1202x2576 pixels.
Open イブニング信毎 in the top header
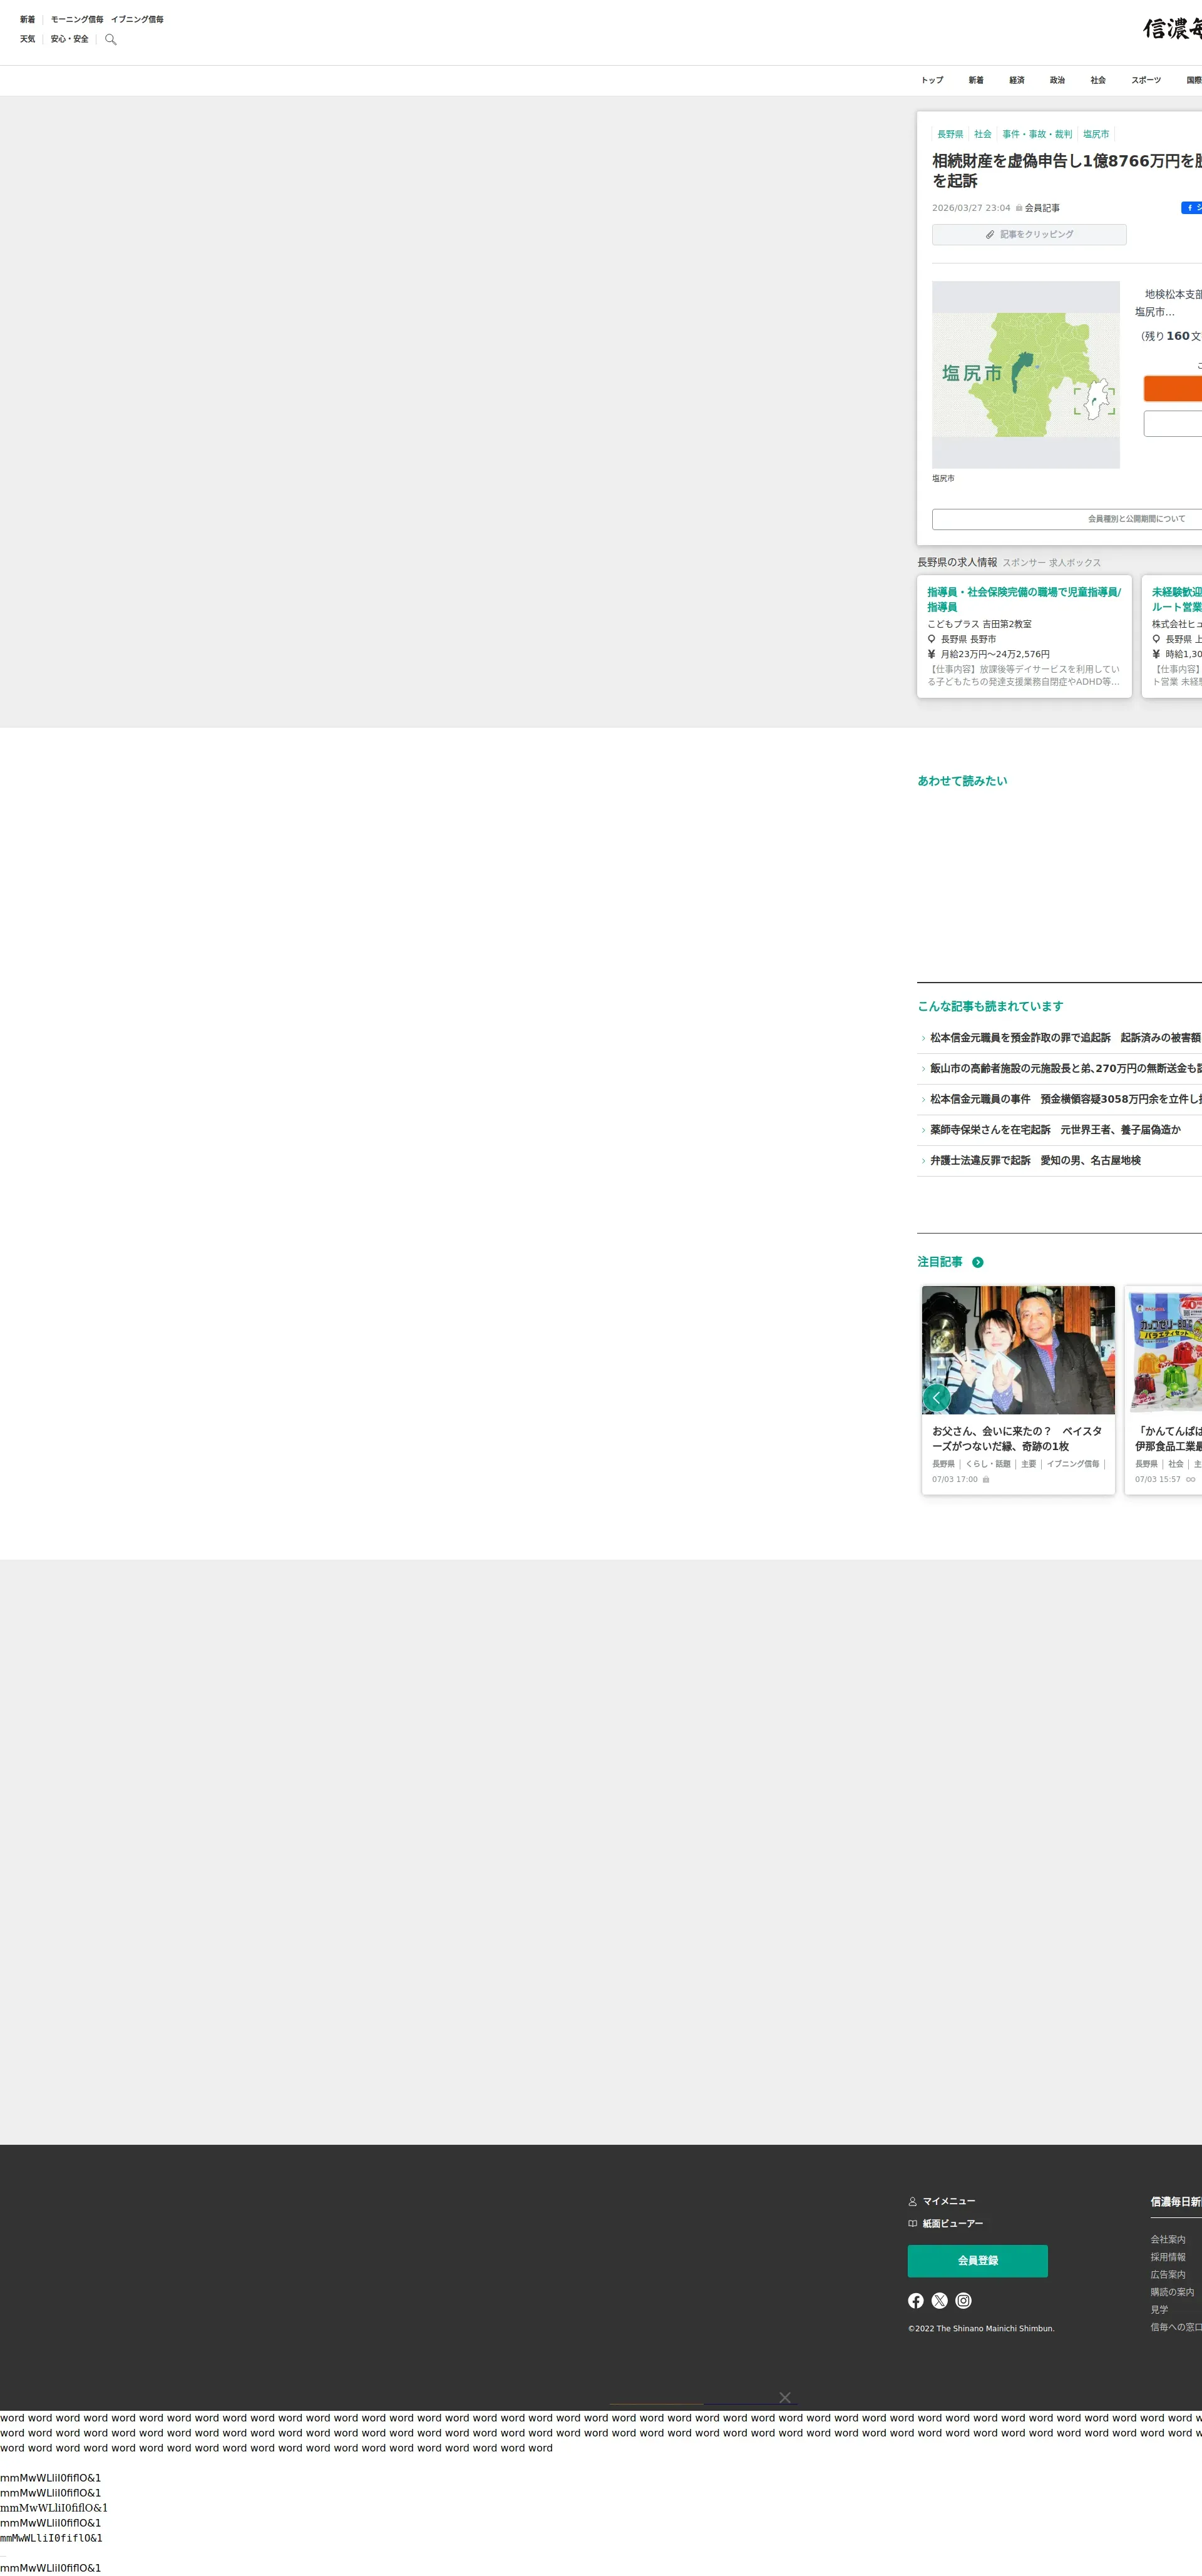137,19
